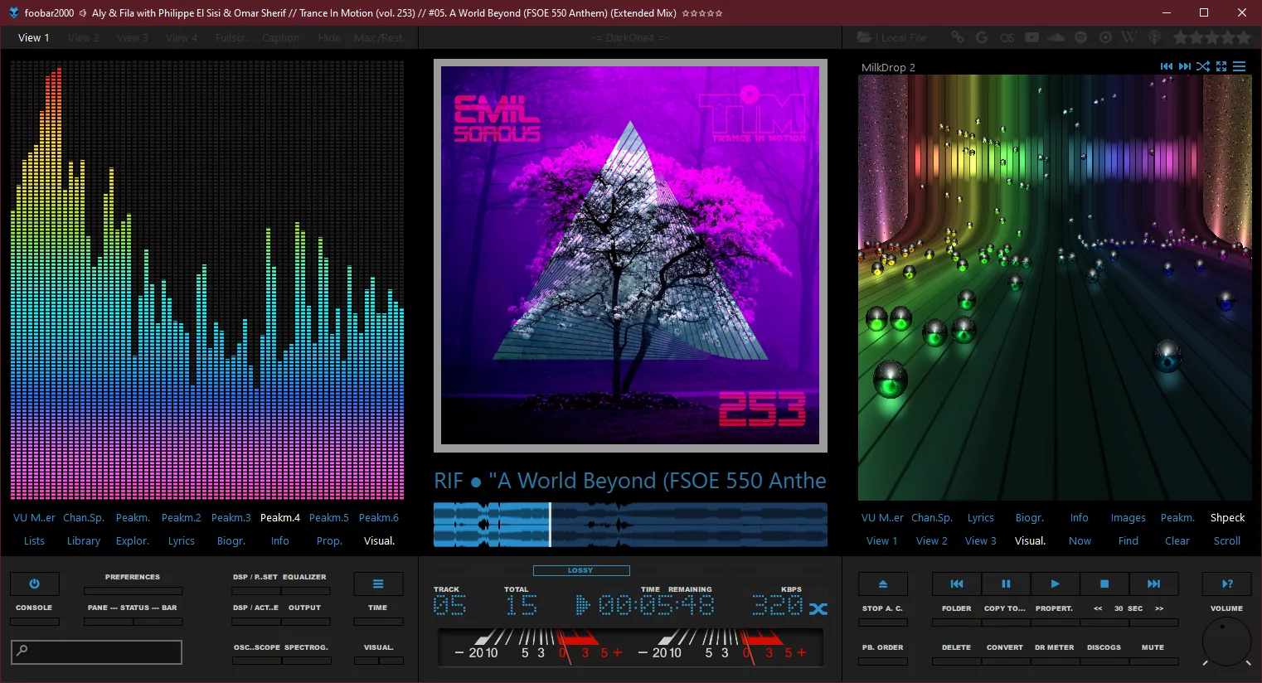Click the album cover art

(630, 255)
